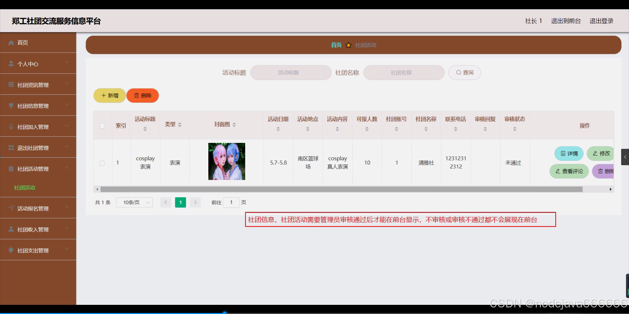Click the 查询 search button
The width and height of the screenshot is (629, 314).
tap(465, 73)
